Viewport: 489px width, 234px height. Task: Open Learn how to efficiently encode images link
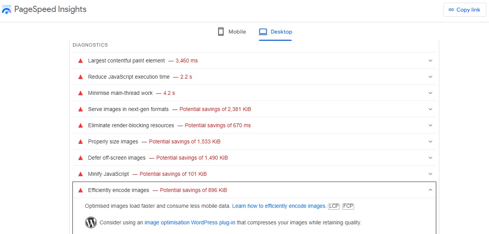pyautogui.click(x=279, y=206)
